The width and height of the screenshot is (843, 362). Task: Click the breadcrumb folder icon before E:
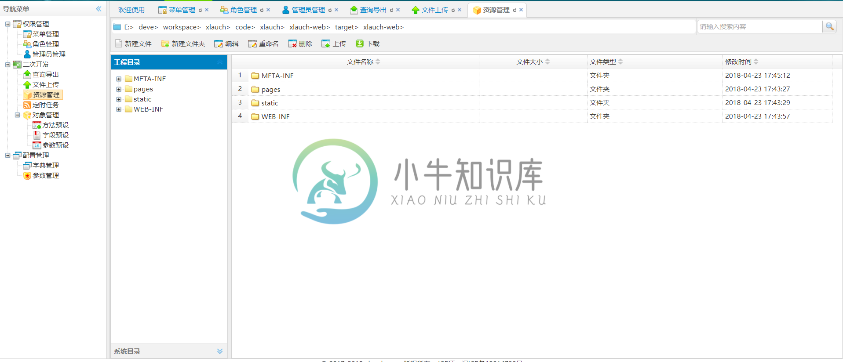(117, 27)
